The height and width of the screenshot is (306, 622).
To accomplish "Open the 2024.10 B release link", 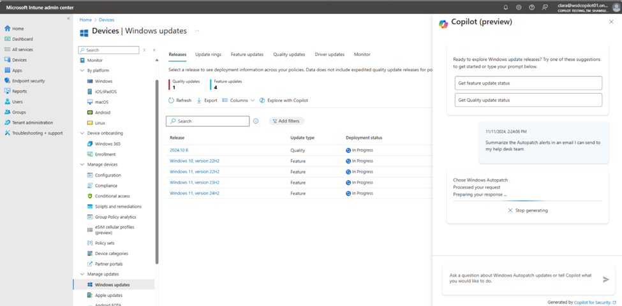I will pos(179,150).
